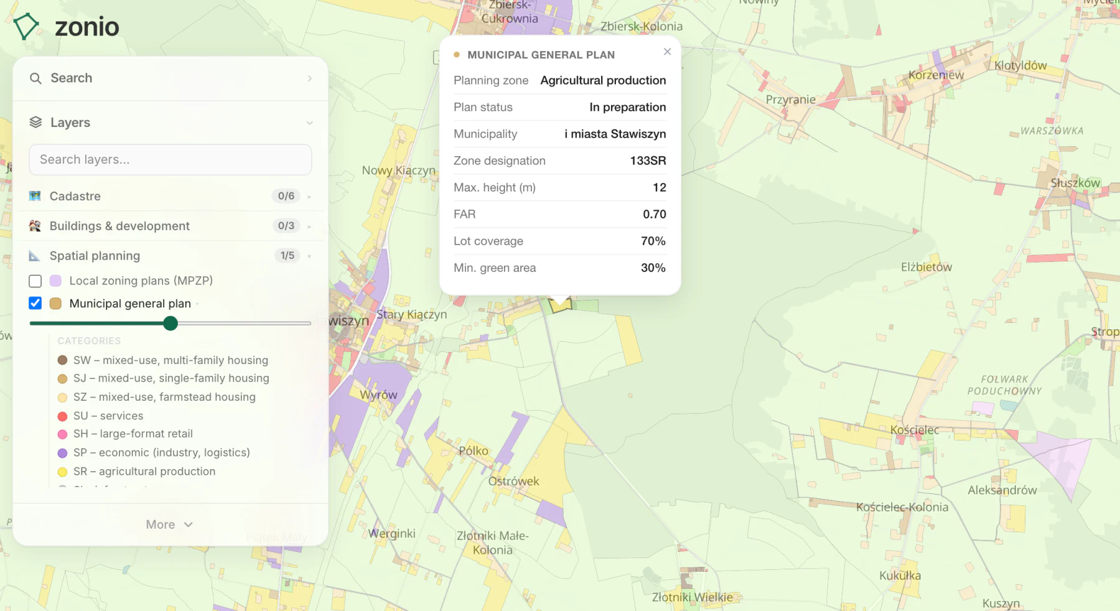This screenshot has width=1120, height=611.
Task: Click the Buildings & development 0/3 badge
Action: pyautogui.click(x=286, y=226)
